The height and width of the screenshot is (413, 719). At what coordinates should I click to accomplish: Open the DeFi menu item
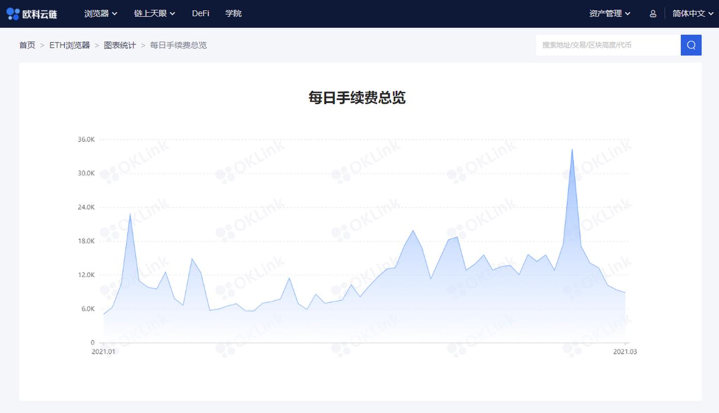click(200, 13)
